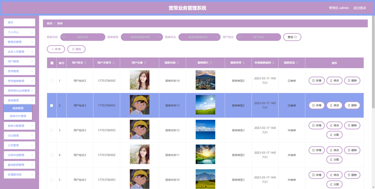This screenshot has height=189, width=375.
Task: Expand the 宽带管理 sidebar menu
Action: tap(19, 71)
